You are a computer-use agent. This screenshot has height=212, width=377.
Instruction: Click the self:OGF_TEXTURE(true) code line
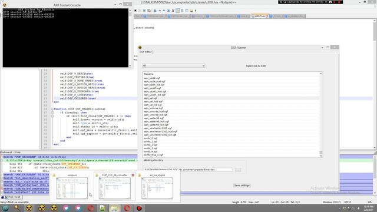pyautogui.click(x=77, y=77)
